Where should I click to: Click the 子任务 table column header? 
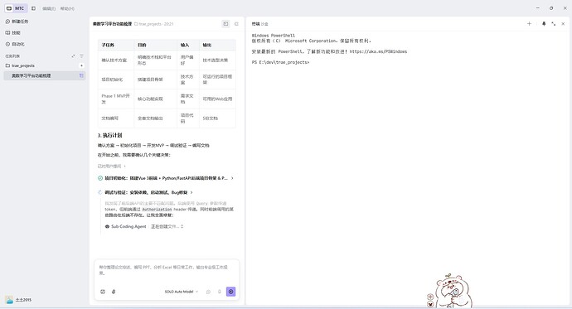point(108,45)
